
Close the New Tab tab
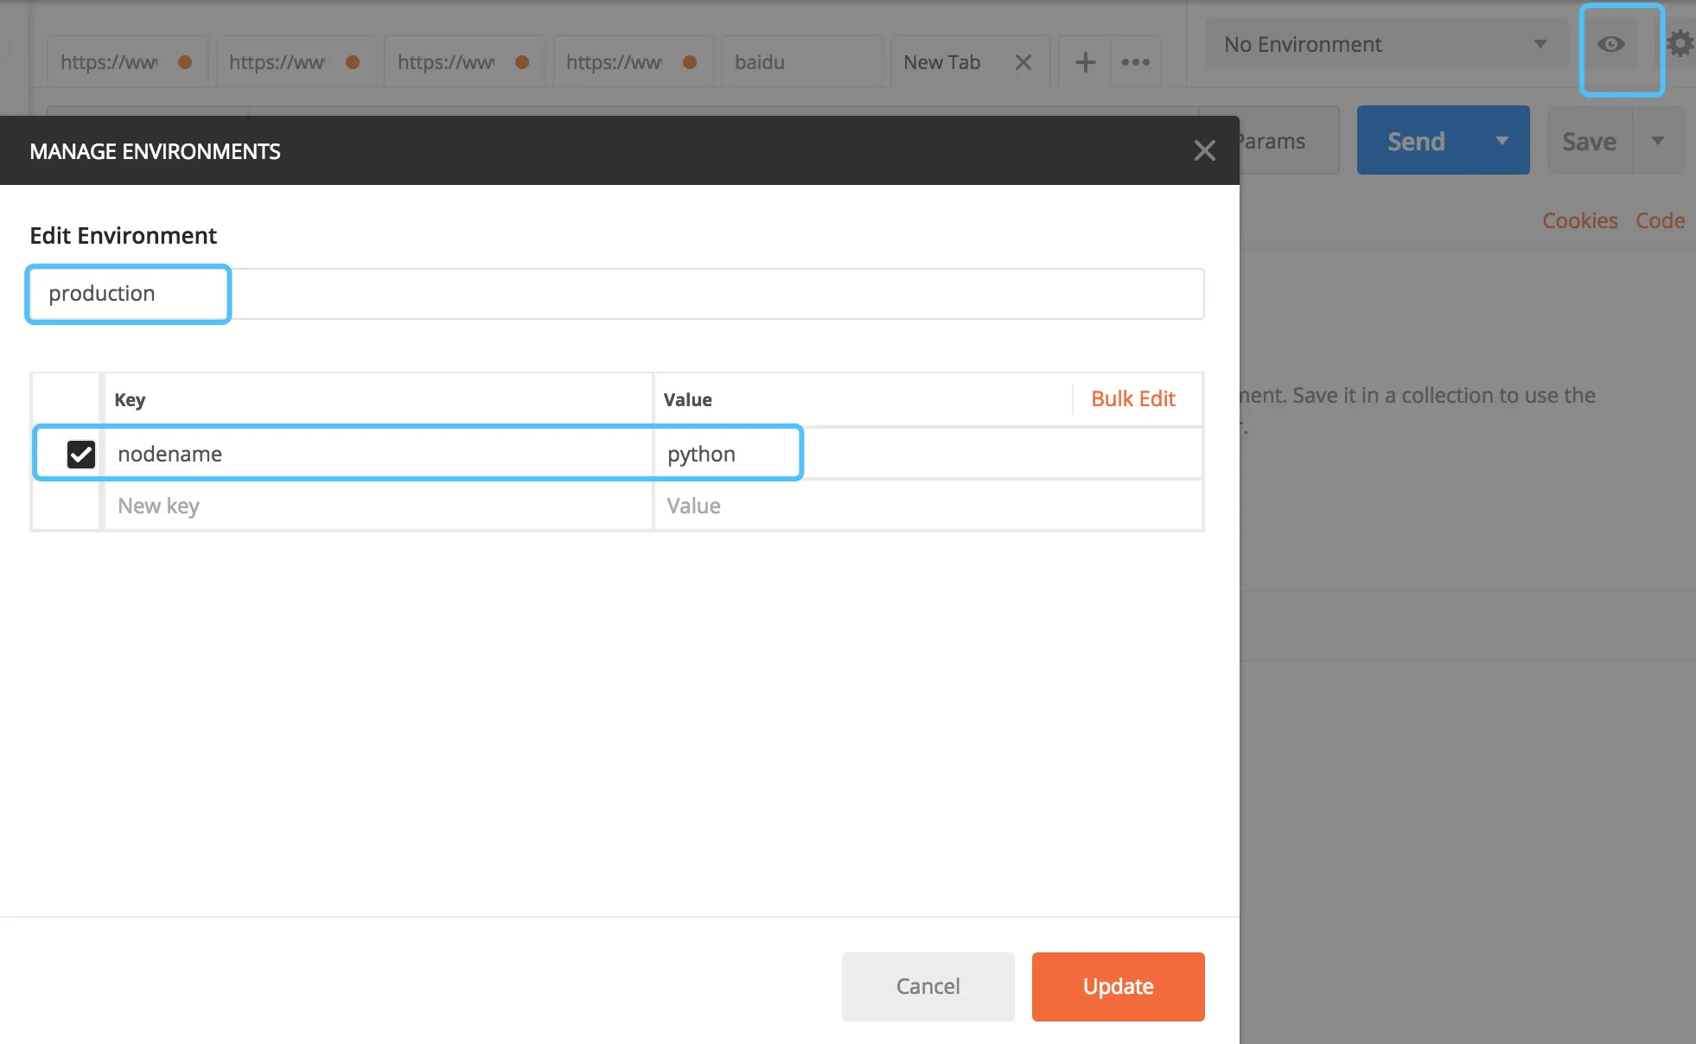(1023, 62)
